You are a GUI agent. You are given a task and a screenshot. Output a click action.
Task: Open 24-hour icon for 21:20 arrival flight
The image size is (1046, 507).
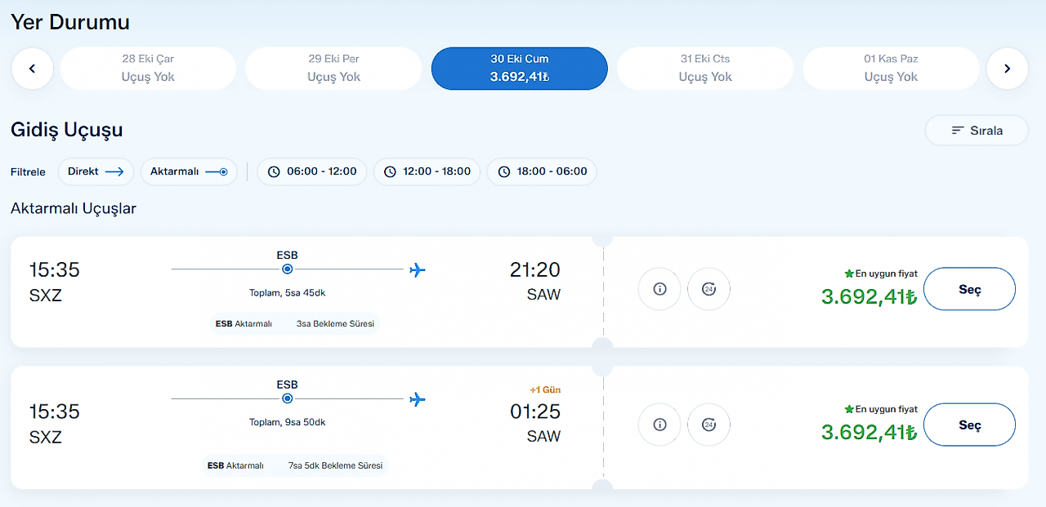(709, 289)
